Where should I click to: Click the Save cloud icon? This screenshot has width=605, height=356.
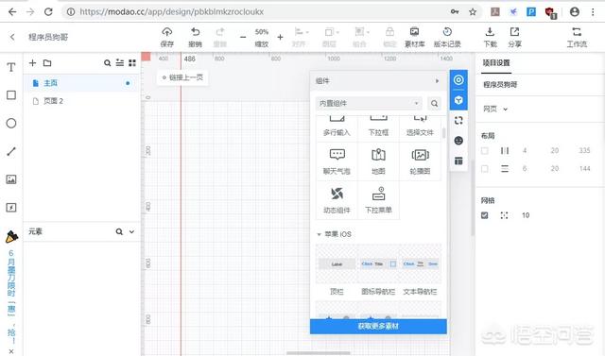(166, 32)
